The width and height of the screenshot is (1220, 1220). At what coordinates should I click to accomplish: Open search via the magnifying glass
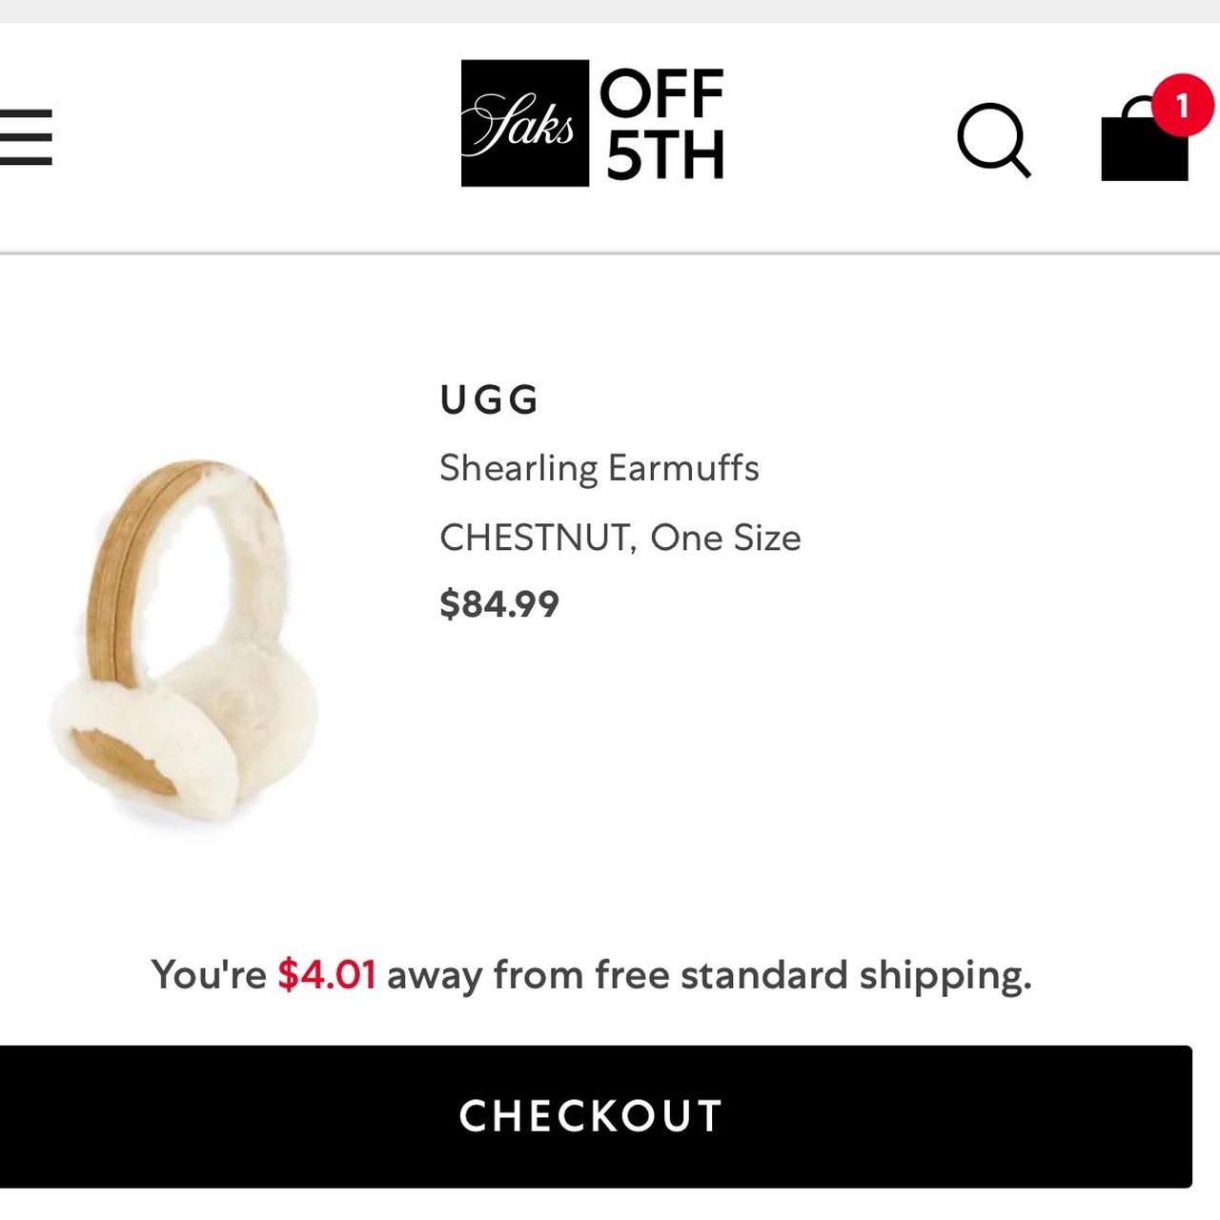point(993,140)
